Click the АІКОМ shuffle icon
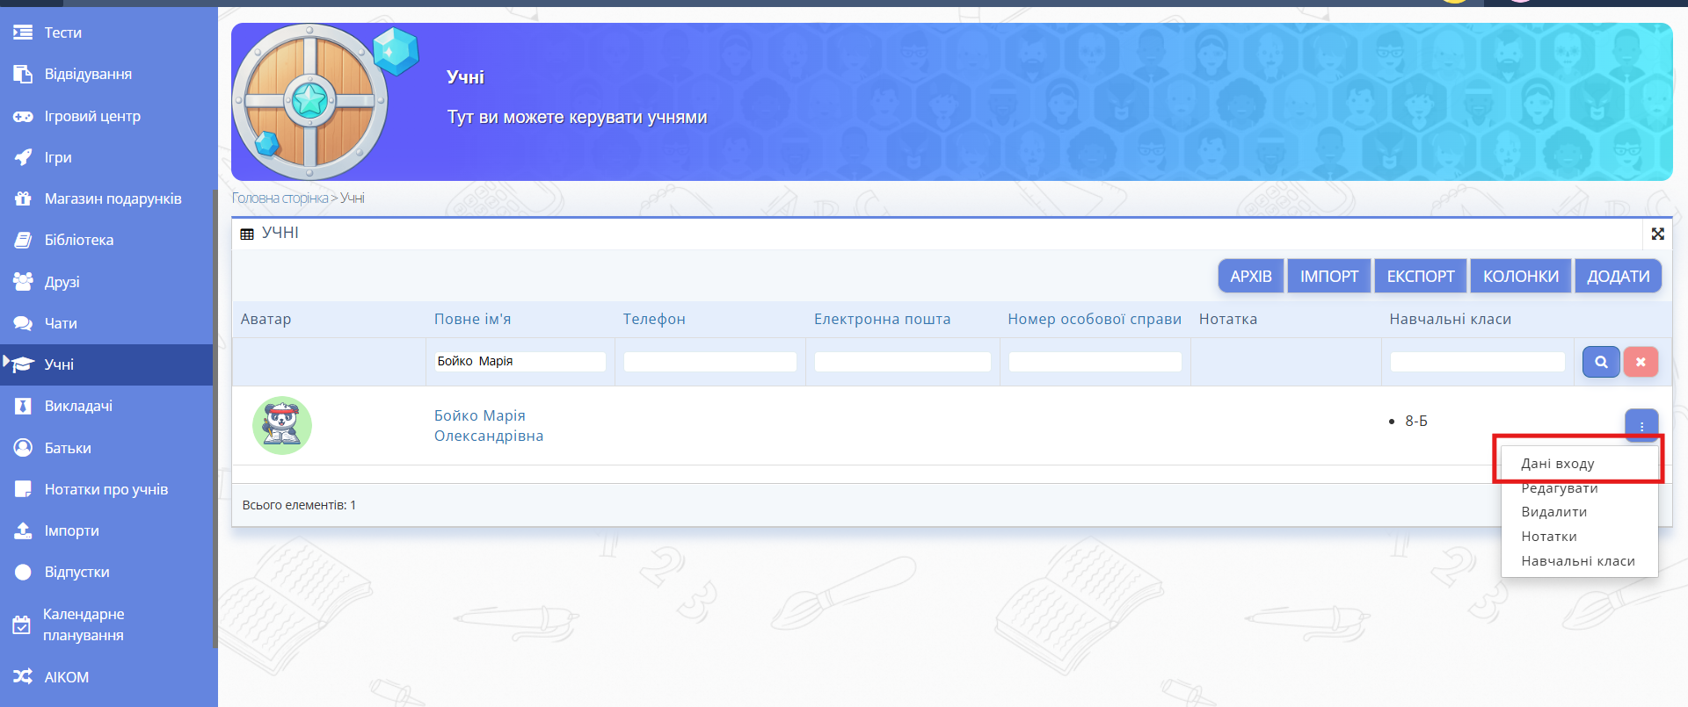The image size is (1688, 707). point(23,676)
